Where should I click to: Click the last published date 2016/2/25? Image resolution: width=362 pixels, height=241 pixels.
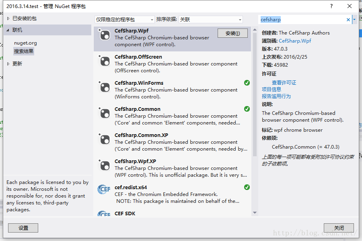click(295, 57)
